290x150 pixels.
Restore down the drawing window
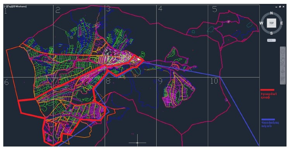tap(280, 7)
